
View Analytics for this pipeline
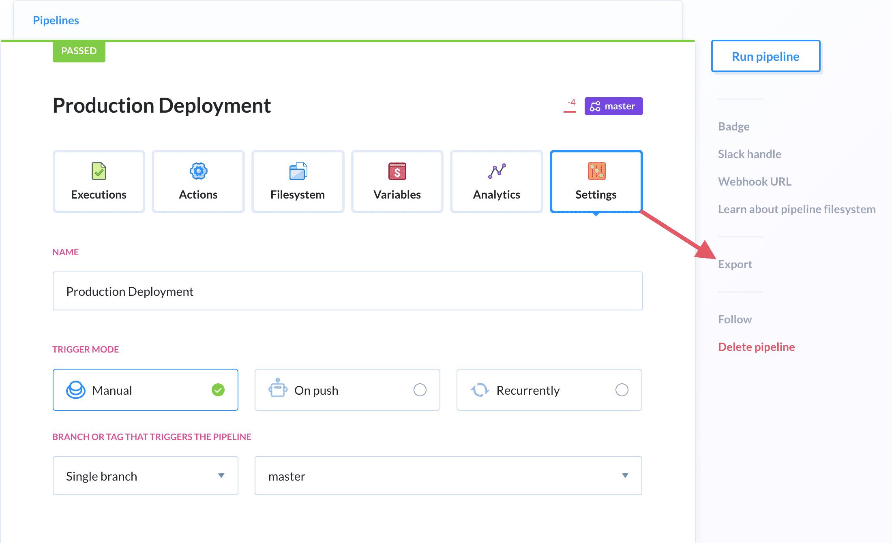tap(497, 181)
